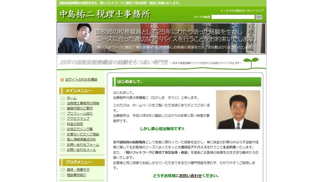The image size is (323, 182).
Task: Follow the お問い合わせ link in body text
Action: click(190, 176)
